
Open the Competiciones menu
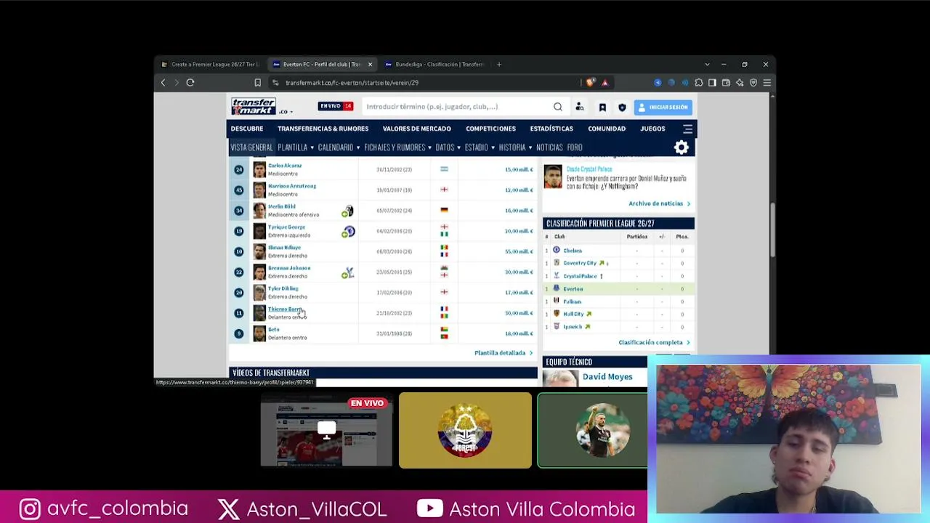coord(490,129)
